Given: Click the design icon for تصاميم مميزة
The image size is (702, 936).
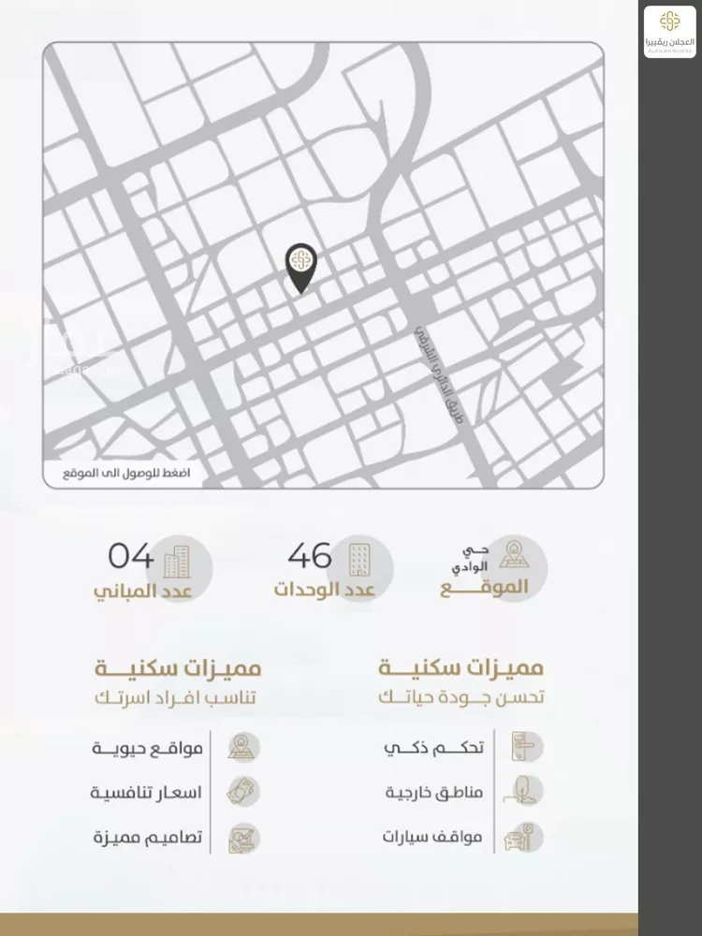Looking at the screenshot, I should pyautogui.click(x=242, y=836).
